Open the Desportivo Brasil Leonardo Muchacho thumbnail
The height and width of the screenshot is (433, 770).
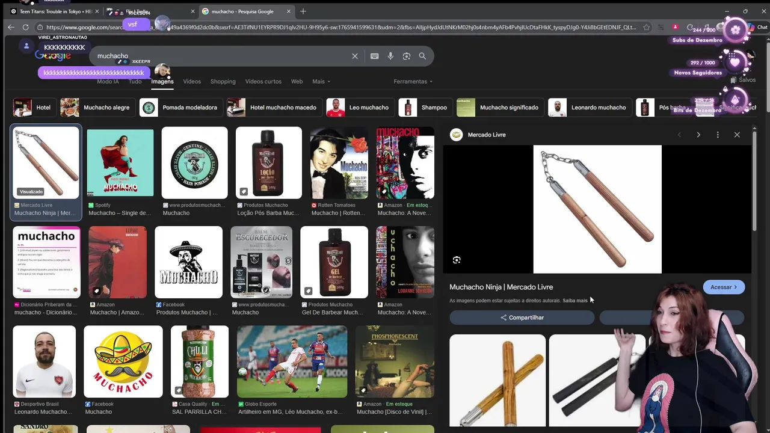44,361
